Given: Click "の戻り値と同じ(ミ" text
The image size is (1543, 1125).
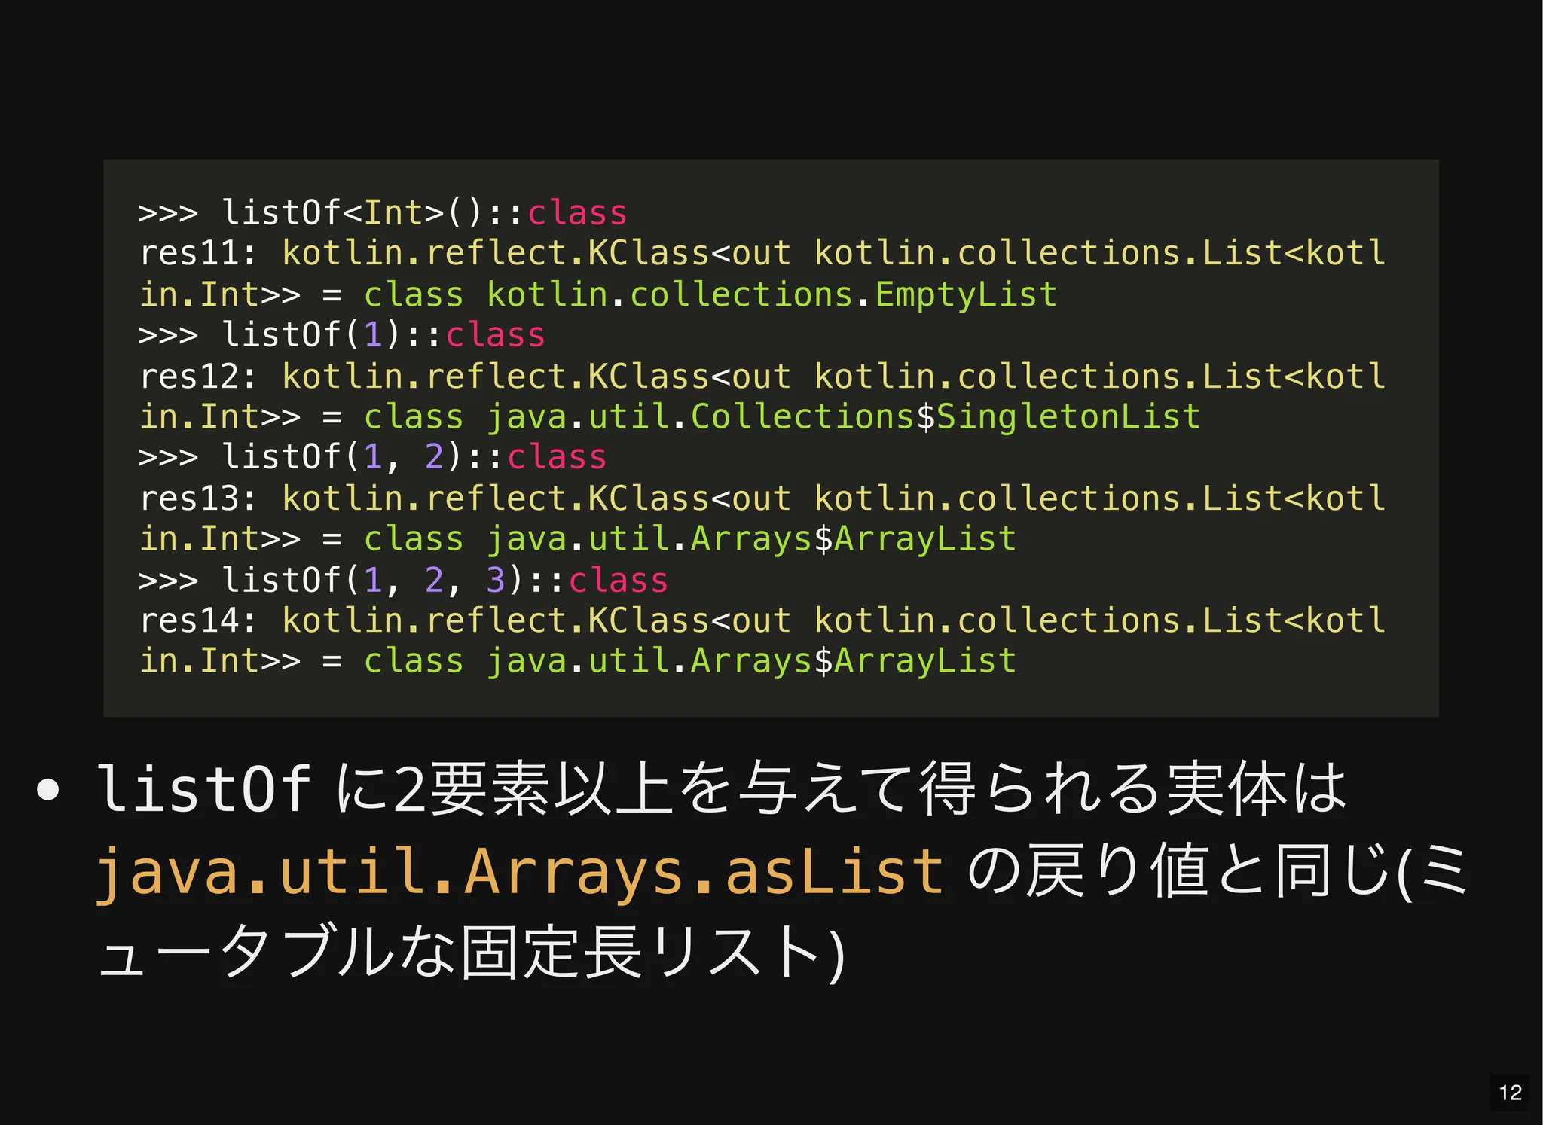Looking at the screenshot, I should click(1218, 871).
